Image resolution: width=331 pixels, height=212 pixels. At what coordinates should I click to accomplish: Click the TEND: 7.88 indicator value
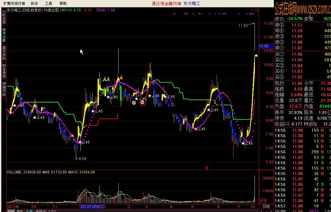point(105,10)
